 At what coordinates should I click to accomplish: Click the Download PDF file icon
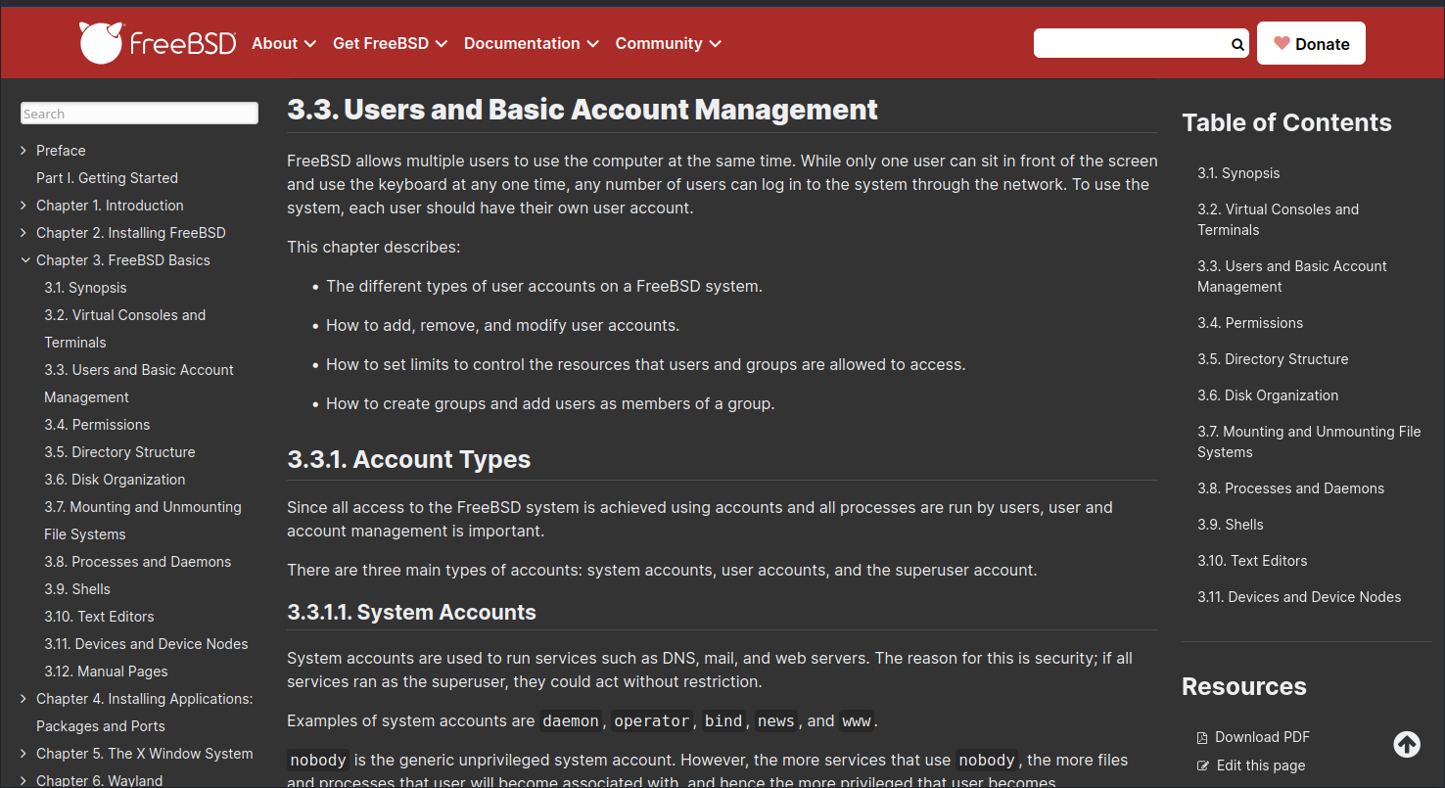(1202, 738)
